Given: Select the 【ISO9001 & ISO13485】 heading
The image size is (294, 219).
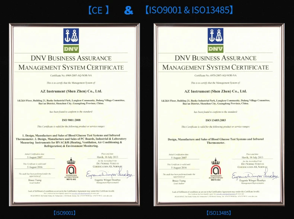Looking at the screenshot, I should click(x=189, y=10).
